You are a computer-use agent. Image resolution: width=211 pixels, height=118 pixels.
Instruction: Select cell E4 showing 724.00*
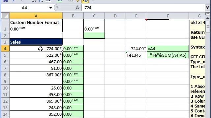[136, 49]
